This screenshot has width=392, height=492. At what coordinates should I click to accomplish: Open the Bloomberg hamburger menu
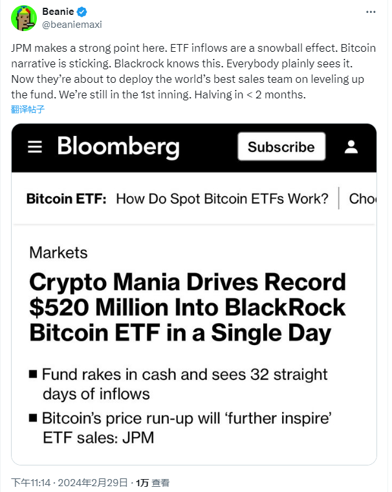pyautogui.click(x=35, y=146)
